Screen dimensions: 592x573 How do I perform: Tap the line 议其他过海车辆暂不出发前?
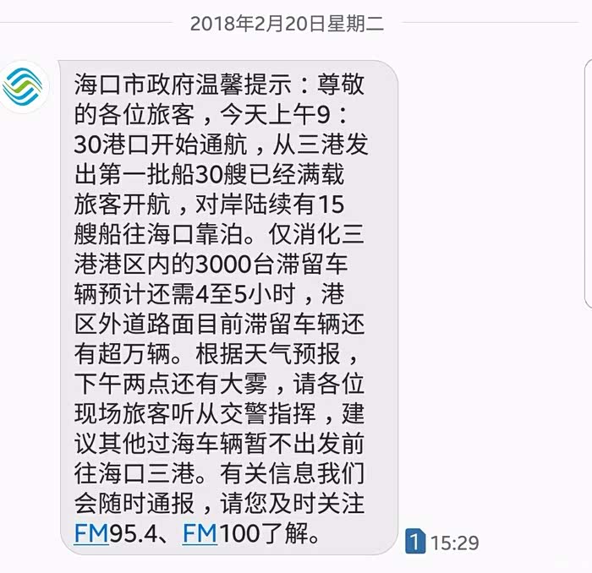tap(219, 444)
